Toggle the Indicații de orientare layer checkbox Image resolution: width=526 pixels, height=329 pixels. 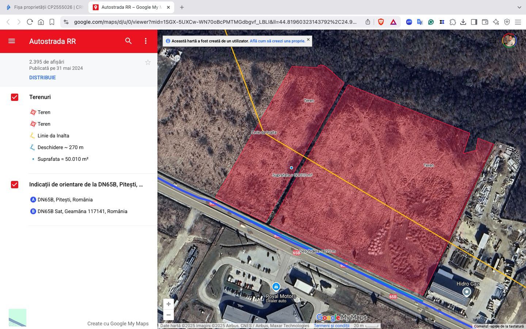15,185
